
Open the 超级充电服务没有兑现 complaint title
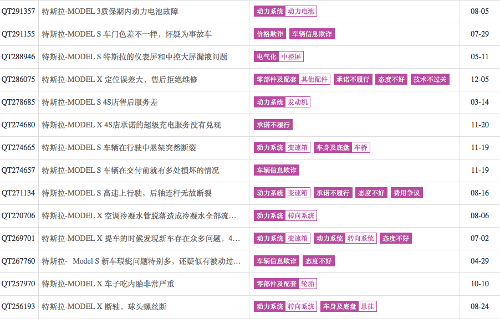(x=131, y=125)
